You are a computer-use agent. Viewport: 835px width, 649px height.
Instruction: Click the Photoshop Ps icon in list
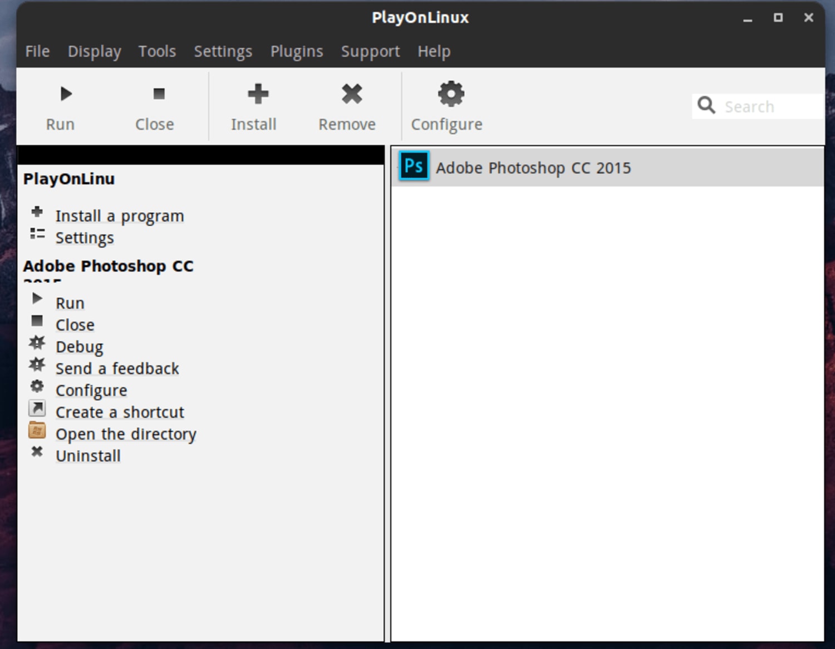pyautogui.click(x=414, y=166)
